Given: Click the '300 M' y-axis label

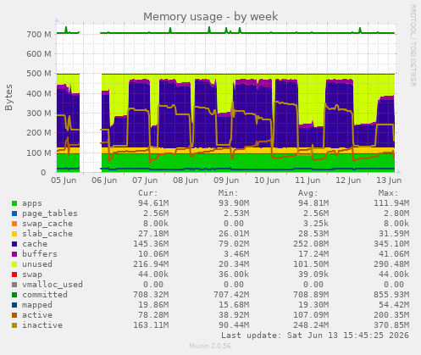Looking at the screenshot, I should click(39, 114).
